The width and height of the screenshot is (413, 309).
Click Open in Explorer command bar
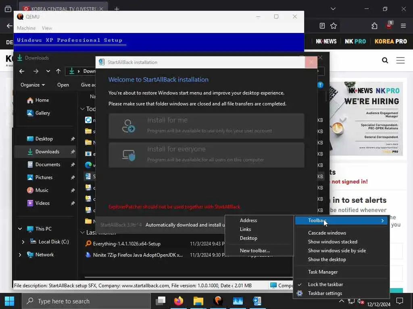click(x=63, y=85)
